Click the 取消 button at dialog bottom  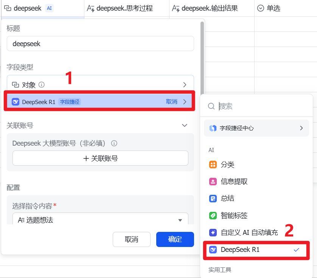132,239
